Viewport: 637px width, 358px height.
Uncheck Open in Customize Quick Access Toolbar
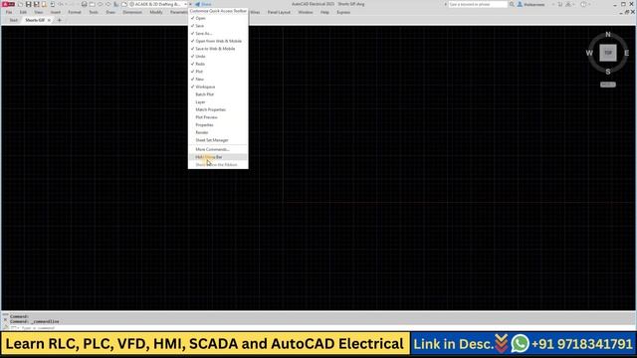coord(218,18)
